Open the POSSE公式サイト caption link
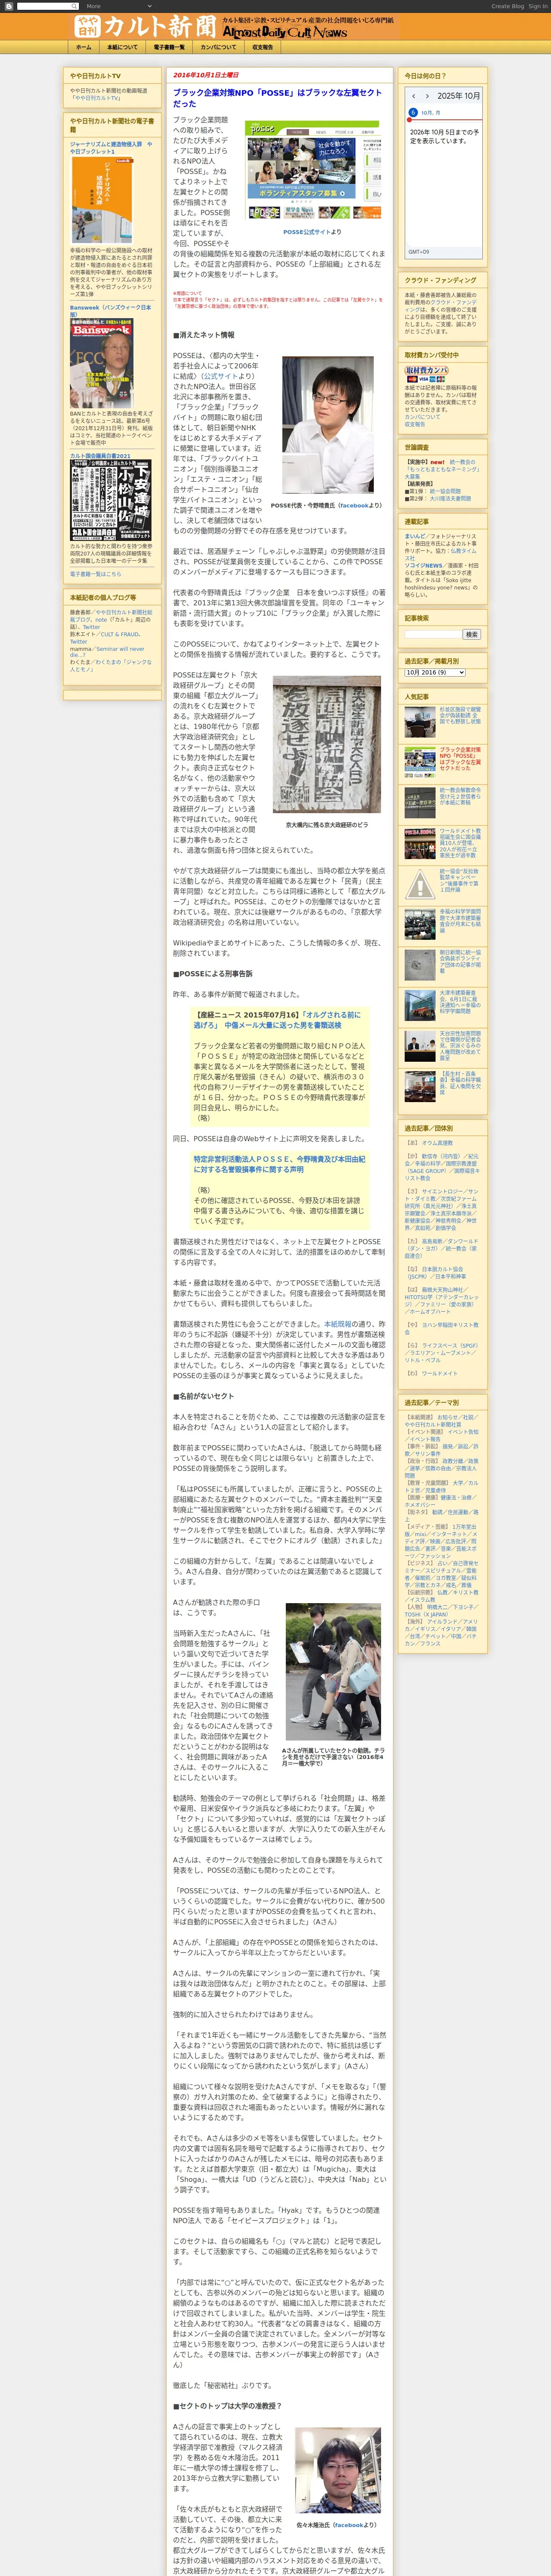 tap(306, 232)
